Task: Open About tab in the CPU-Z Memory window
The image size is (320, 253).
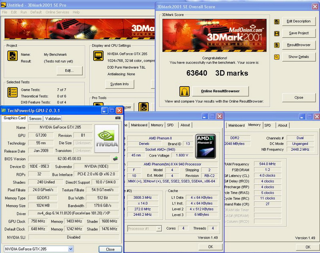Action: point(282,125)
